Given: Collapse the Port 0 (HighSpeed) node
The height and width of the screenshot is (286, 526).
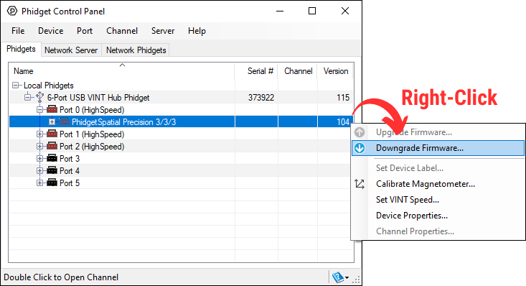Looking at the screenshot, I should point(39,109).
